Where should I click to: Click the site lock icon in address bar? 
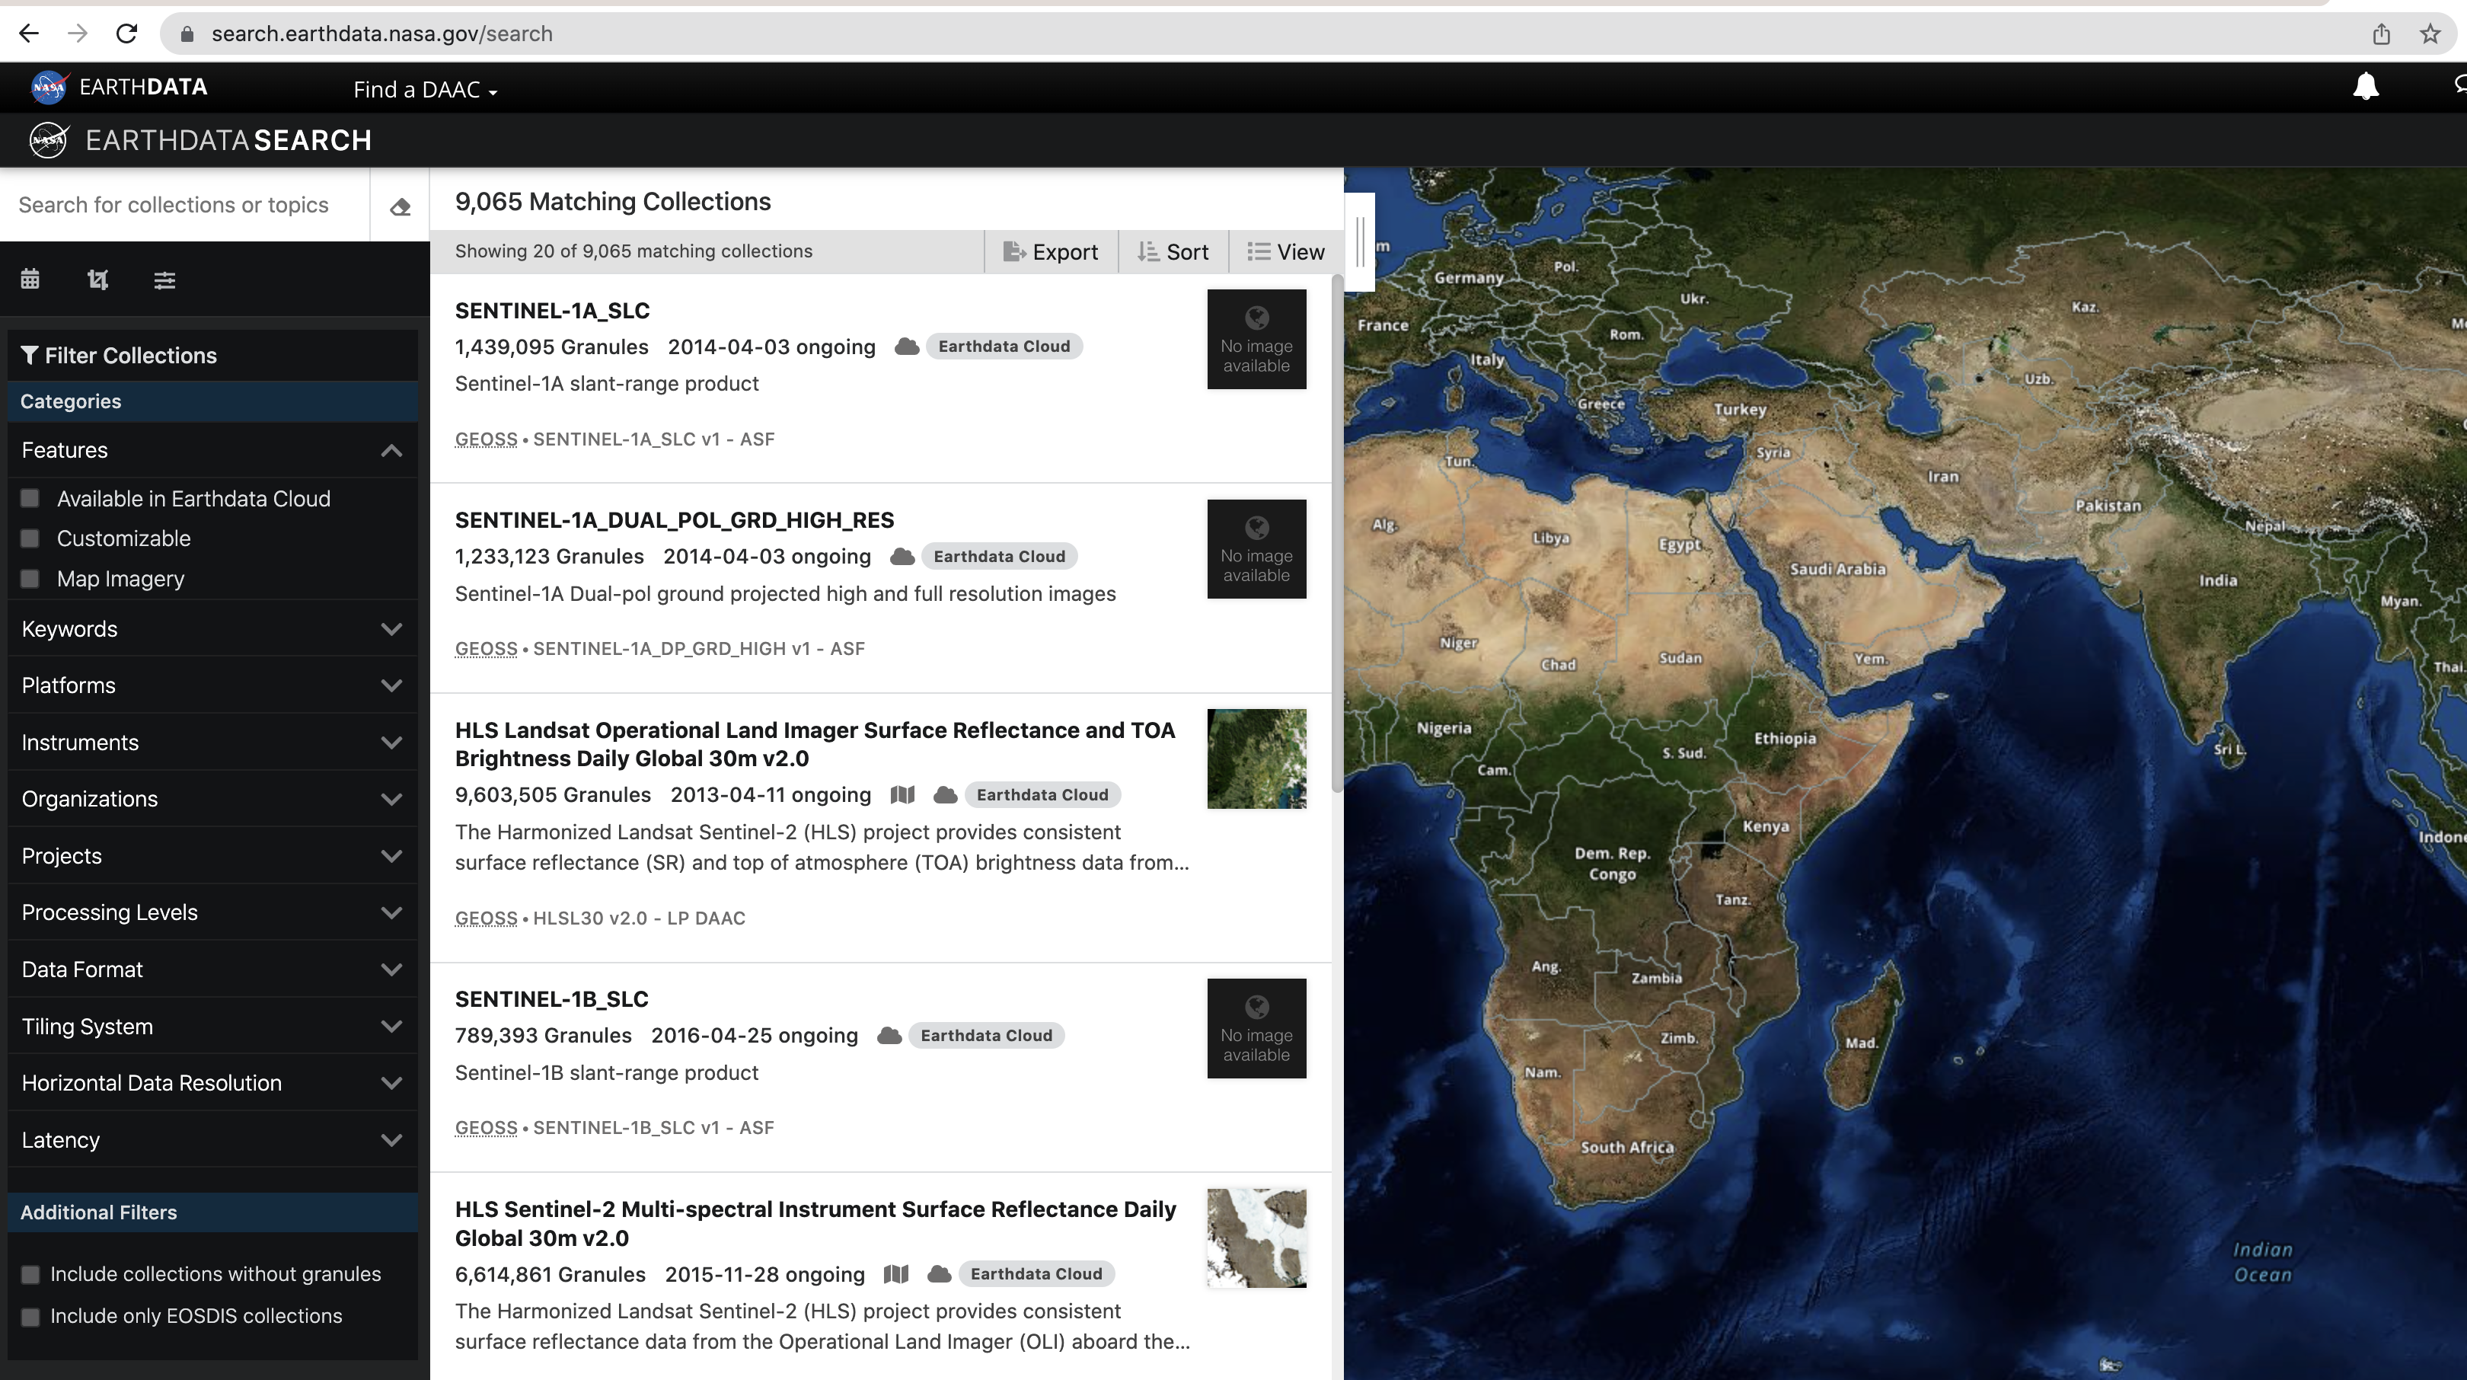point(188,34)
